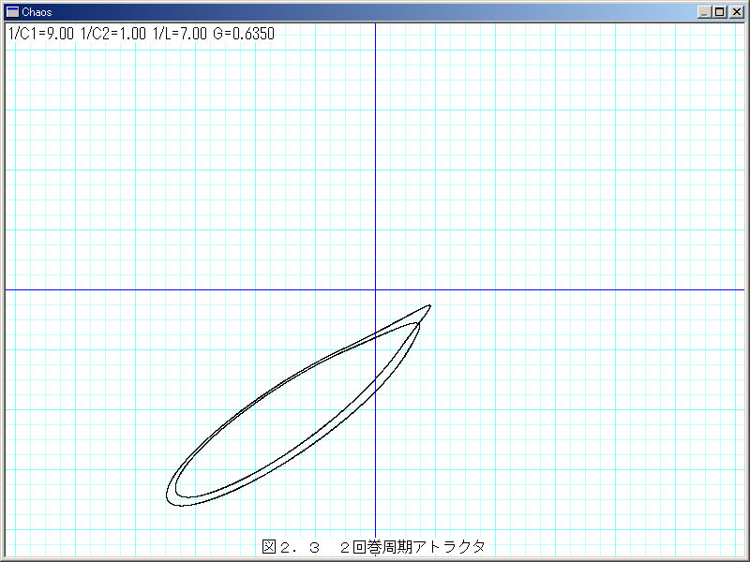The width and height of the screenshot is (750, 562).
Task: Click the figure caption 図2.3 2回巻周期アトラクタ
Action: pyautogui.click(x=373, y=546)
